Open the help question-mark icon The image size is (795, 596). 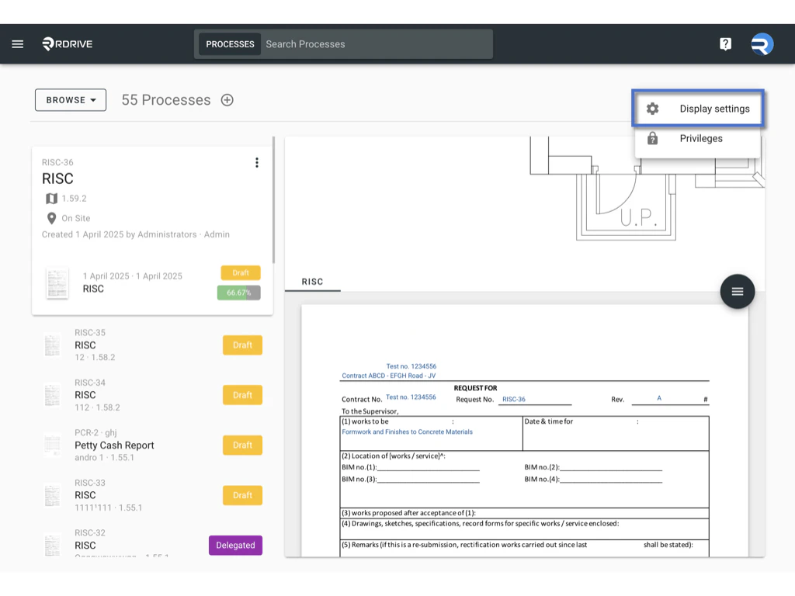pyautogui.click(x=726, y=44)
